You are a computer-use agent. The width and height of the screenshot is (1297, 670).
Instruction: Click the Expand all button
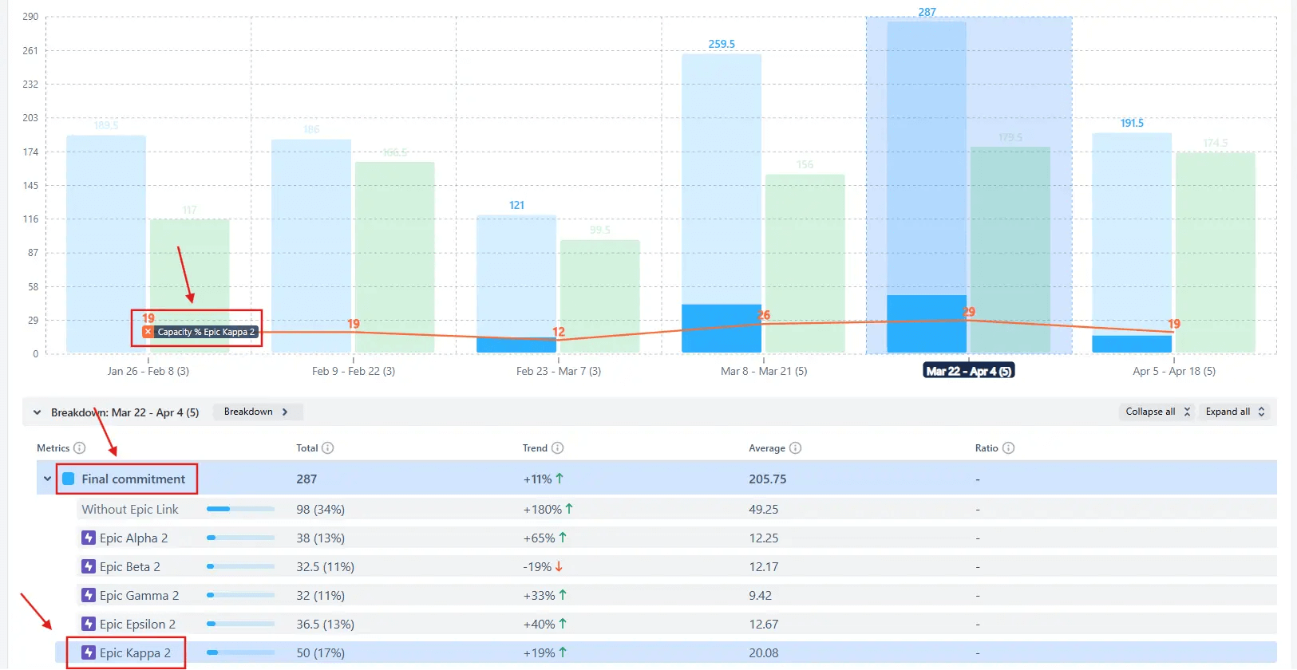point(1236,412)
